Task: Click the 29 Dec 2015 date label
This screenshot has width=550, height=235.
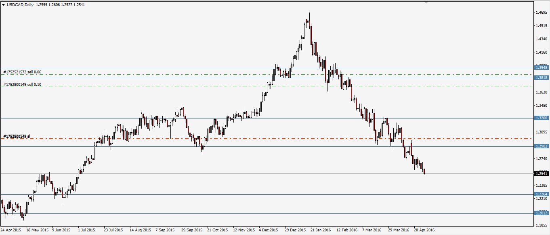Action: click(295, 230)
